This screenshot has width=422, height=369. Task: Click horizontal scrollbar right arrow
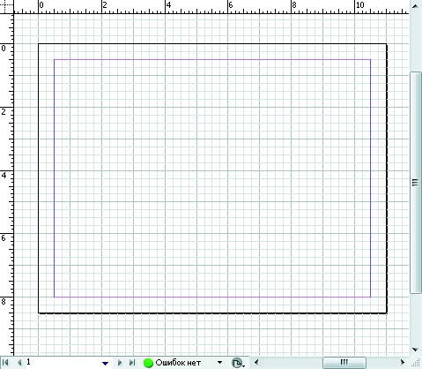pyautogui.click(x=403, y=362)
